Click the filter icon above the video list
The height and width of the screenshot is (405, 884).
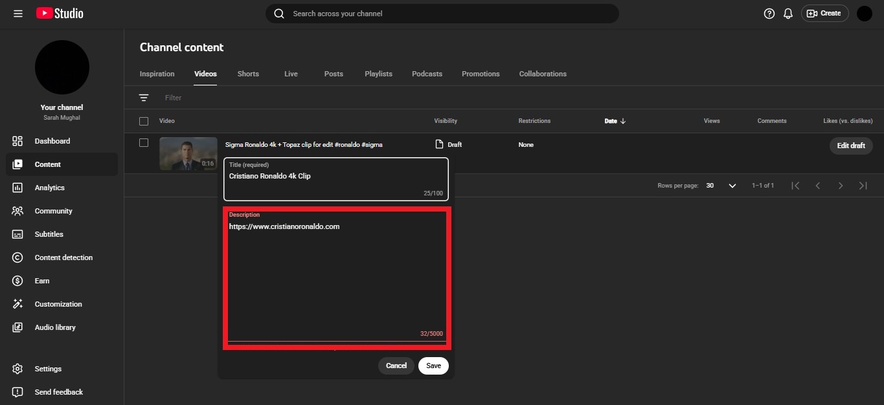pos(144,98)
